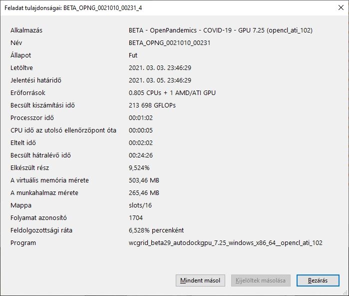Select completed fraction 9,524%
The height and width of the screenshot is (296, 349).
(139, 167)
